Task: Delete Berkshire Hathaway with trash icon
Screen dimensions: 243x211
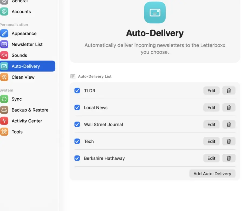Action: click(x=229, y=158)
